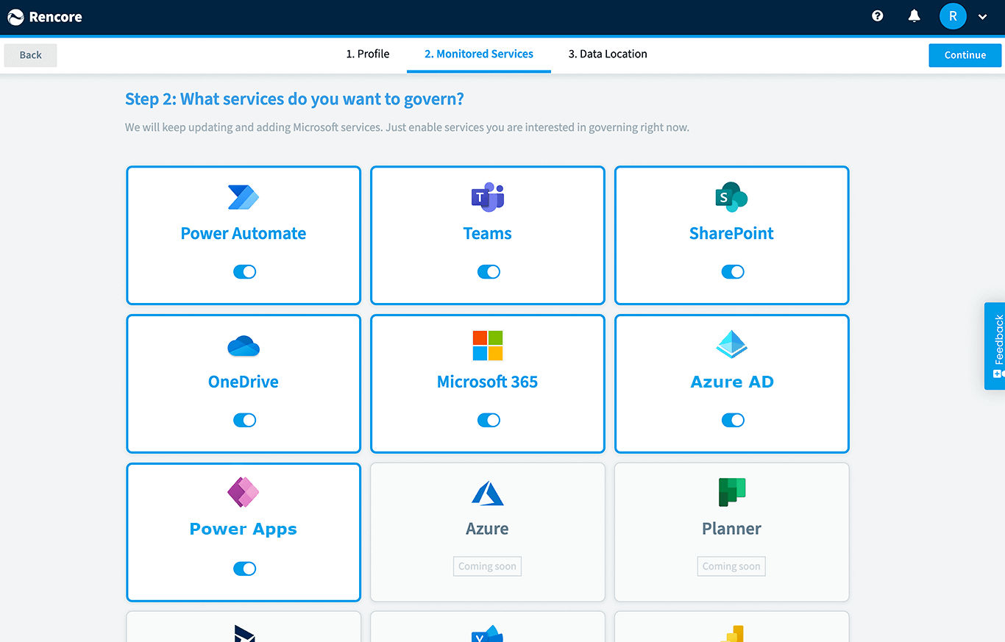Turn off the SharePoint toggle

[x=733, y=271]
